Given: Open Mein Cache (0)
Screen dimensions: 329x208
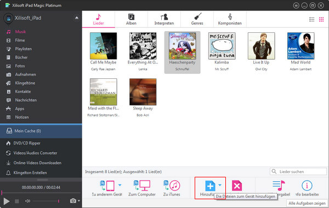Looking at the screenshot, I should [41, 131].
